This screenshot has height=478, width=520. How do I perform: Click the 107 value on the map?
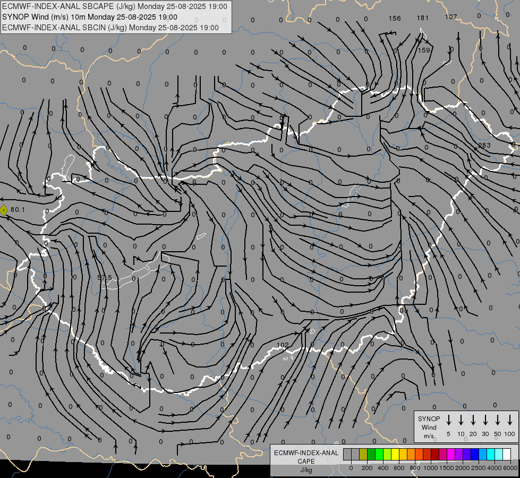point(451,16)
